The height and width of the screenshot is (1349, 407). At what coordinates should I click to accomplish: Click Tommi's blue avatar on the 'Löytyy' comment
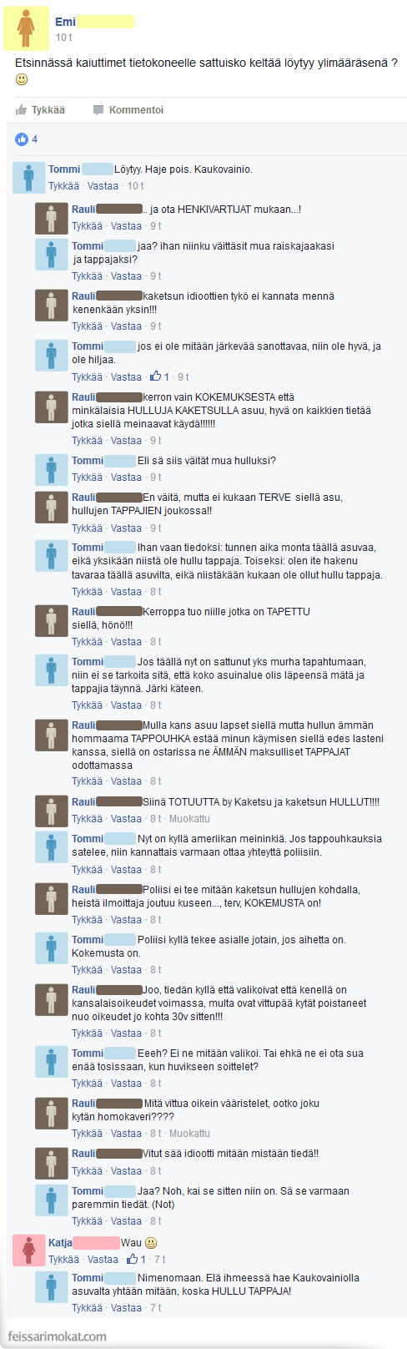coord(28,177)
